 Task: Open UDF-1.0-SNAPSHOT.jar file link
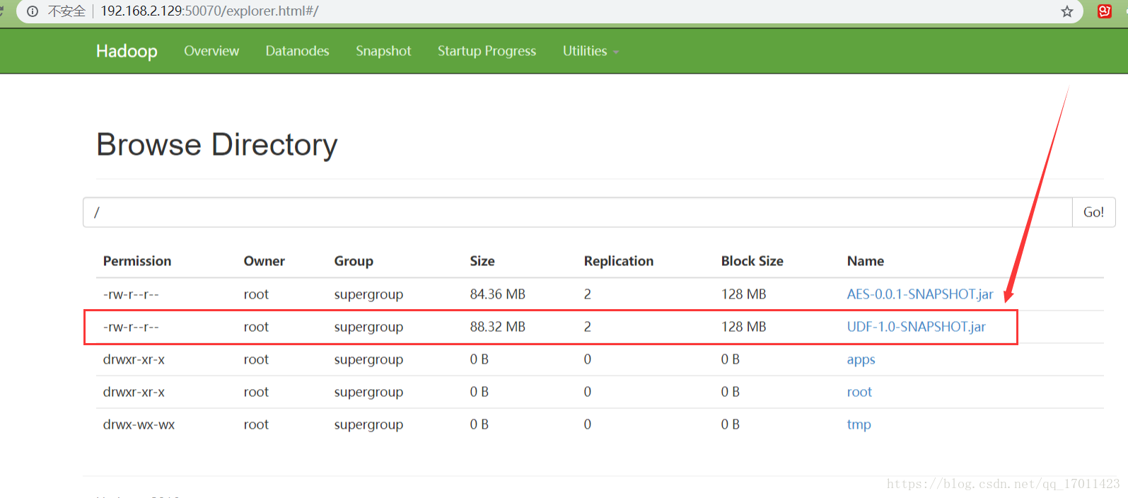coord(917,327)
